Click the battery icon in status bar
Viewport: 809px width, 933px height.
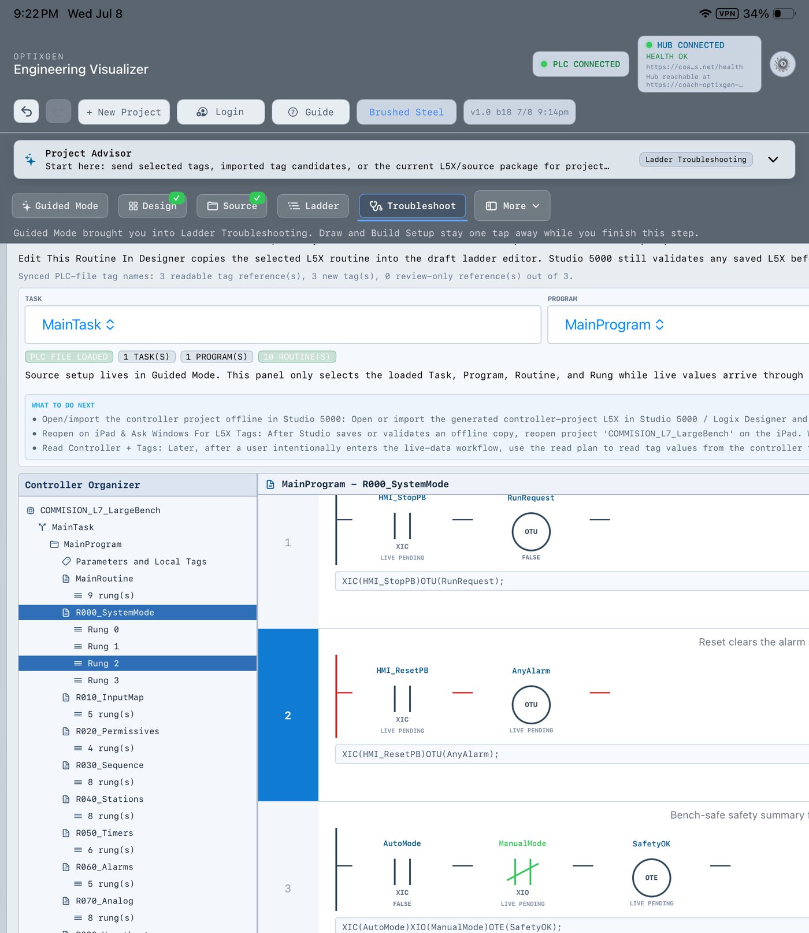784,13
